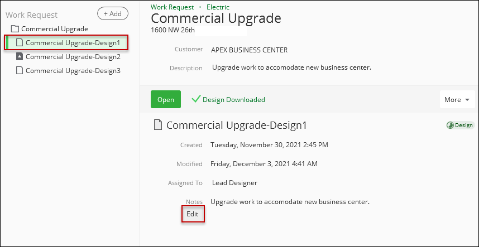This screenshot has height=247, width=479.
Task: Open the More dropdown menu
Action: click(457, 99)
